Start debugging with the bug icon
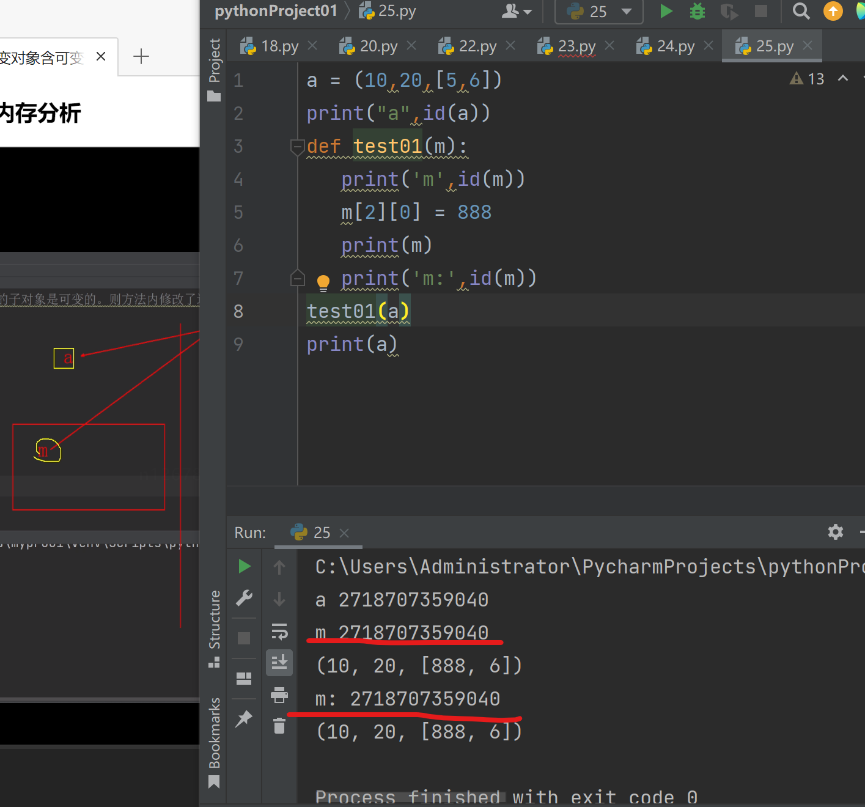This screenshot has width=865, height=807. pos(698,11)
